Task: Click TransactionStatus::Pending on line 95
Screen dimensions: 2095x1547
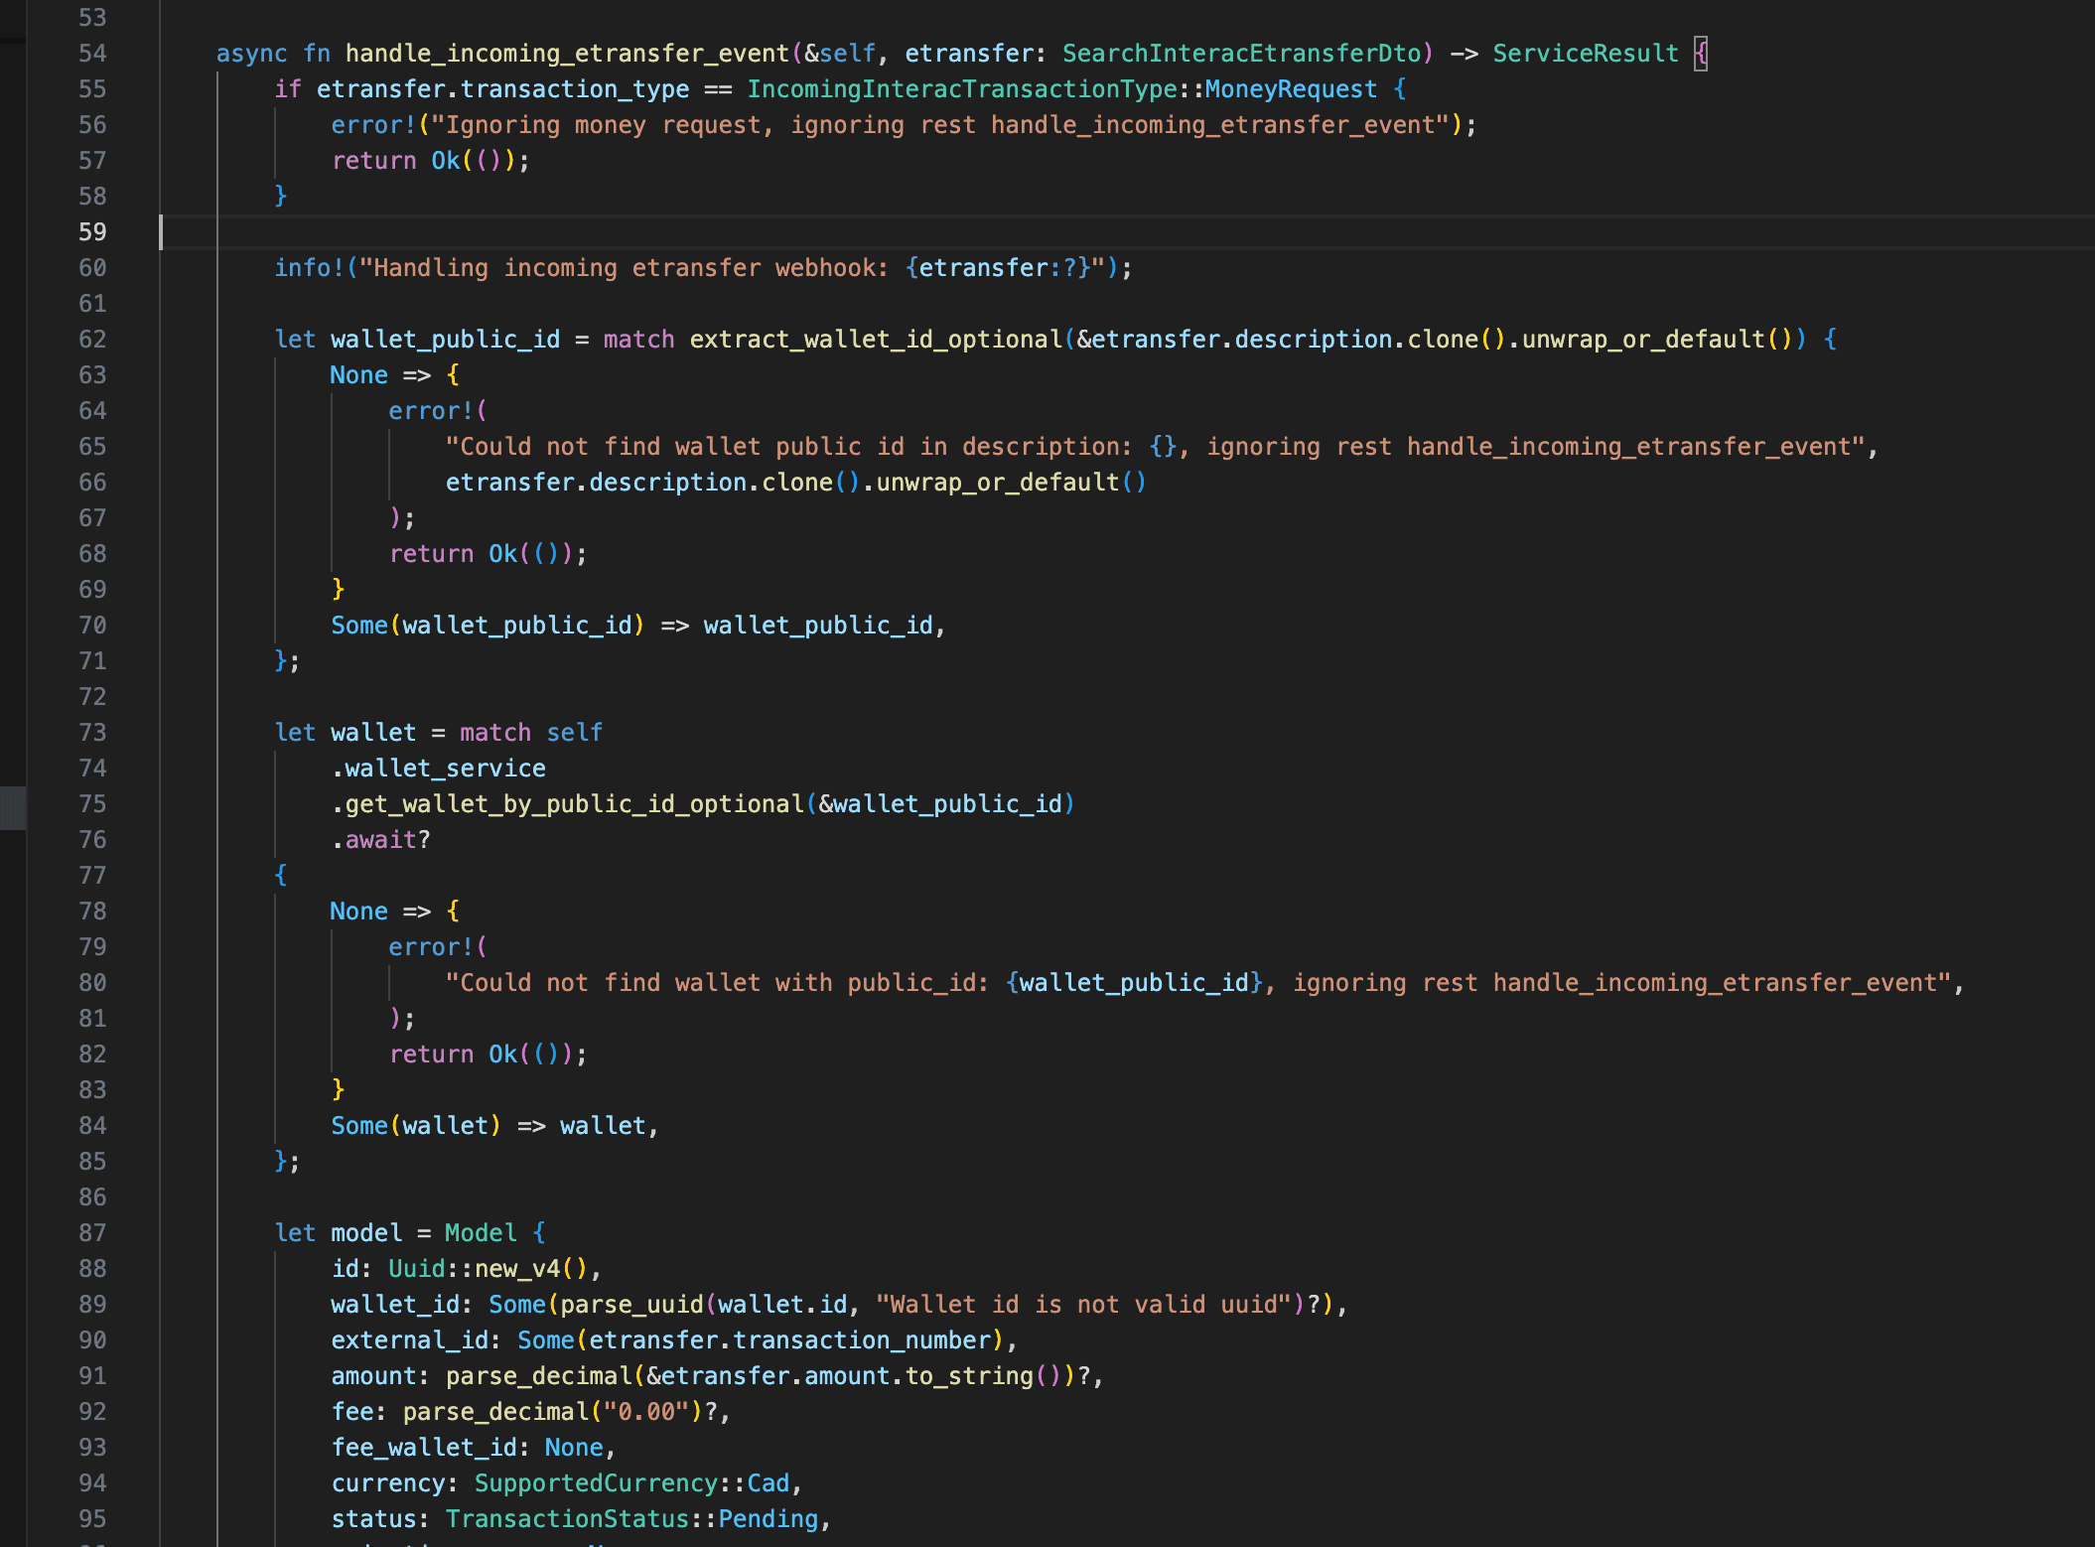Action: 631,1519
